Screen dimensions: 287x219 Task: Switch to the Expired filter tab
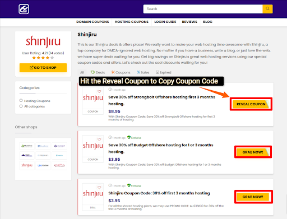click(x=164, y=72)
